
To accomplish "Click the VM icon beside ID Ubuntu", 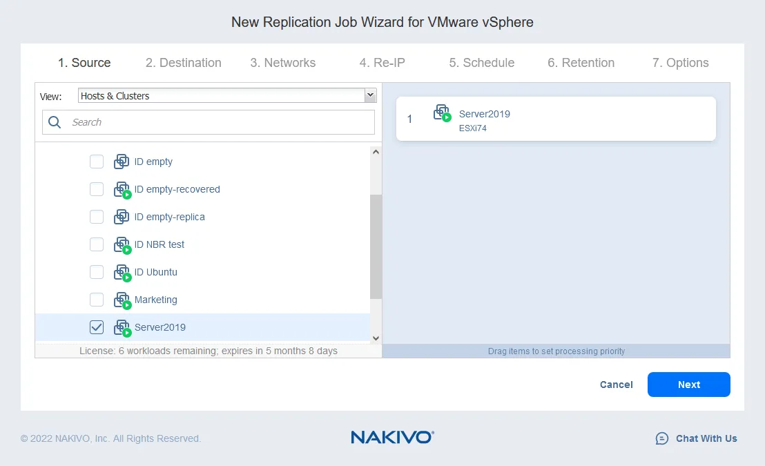I will (122, 271).
